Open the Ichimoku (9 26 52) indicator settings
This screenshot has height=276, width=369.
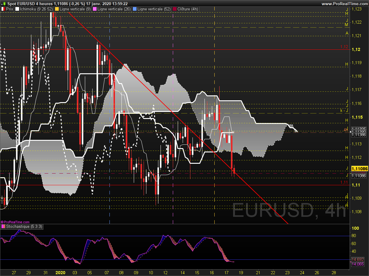36,9
